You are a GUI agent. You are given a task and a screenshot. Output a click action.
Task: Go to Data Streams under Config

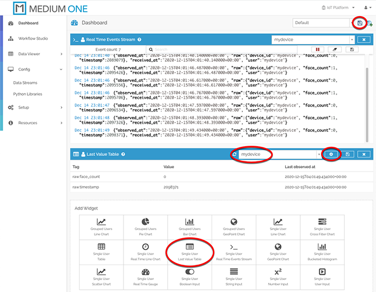[x=25, y=83]
